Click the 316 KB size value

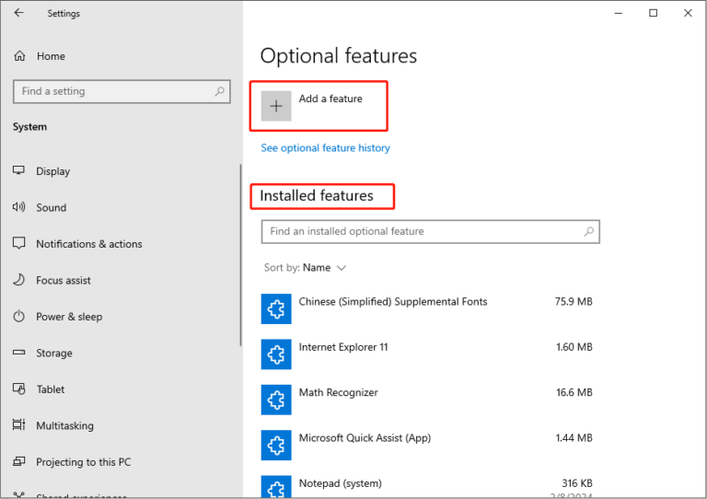[577, 483]
